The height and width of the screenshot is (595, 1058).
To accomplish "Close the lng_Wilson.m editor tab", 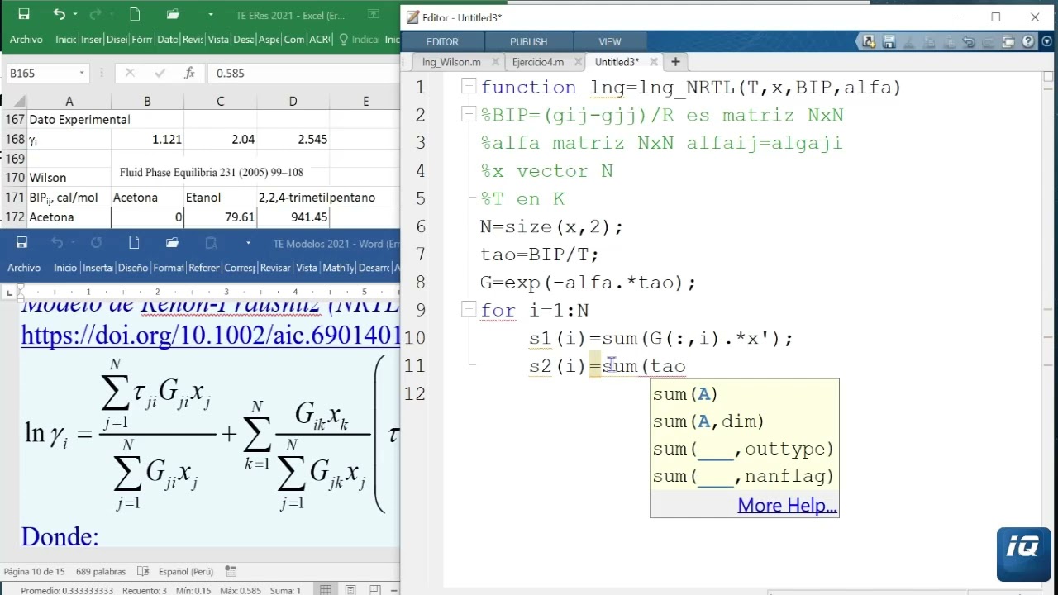I will click(x=496, y=62).
